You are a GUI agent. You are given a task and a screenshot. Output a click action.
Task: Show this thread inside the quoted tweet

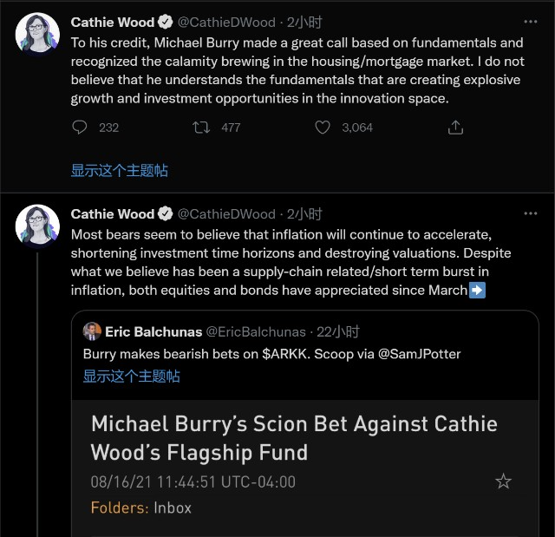pyautogui.click(x=131, y=376)
